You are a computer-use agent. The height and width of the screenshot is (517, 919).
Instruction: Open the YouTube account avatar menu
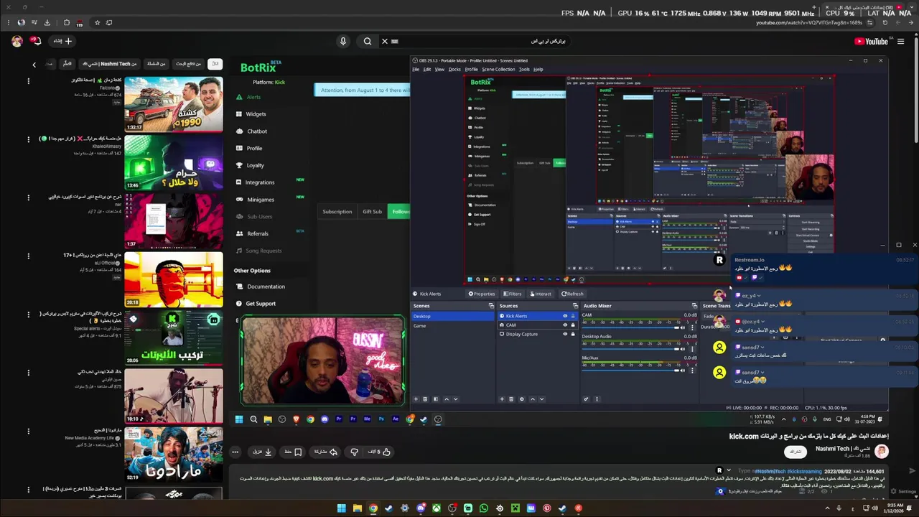pos(17,41)
